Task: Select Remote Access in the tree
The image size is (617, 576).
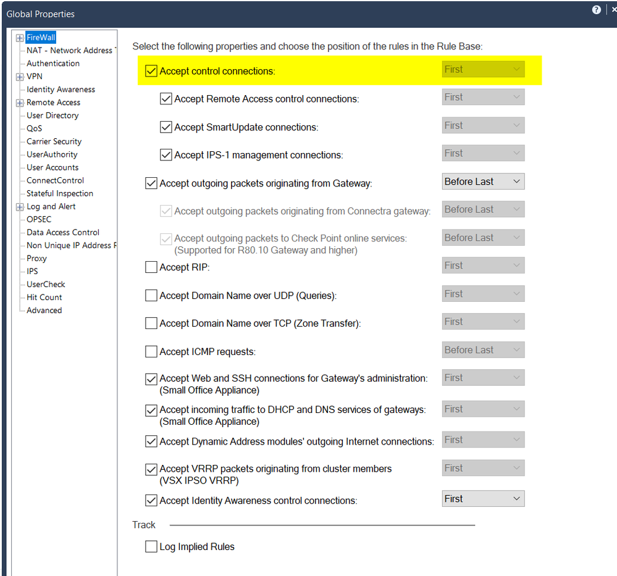Action: (53, 102)
